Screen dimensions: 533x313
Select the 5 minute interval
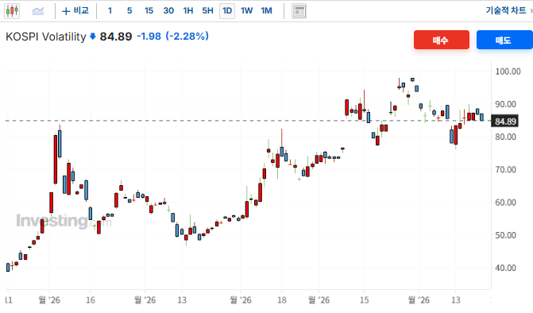pyautogui.click(x=129, y=11)
